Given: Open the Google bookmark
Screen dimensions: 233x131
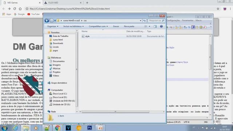Looking at the screenshot, I should (x=19, y=14).
